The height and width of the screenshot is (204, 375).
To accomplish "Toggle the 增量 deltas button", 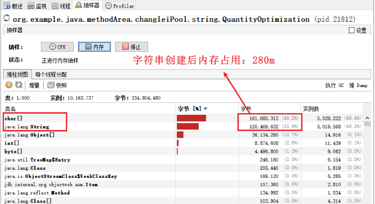I will [34, 85].
